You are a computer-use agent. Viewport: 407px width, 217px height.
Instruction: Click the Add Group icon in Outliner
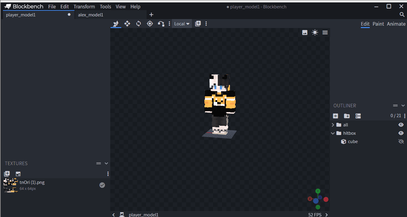pyautogui.click(x=347, y=116)
